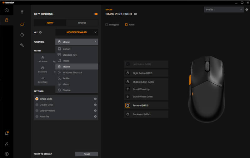
Task: Choose Default in function list
Action: (77, 49)
